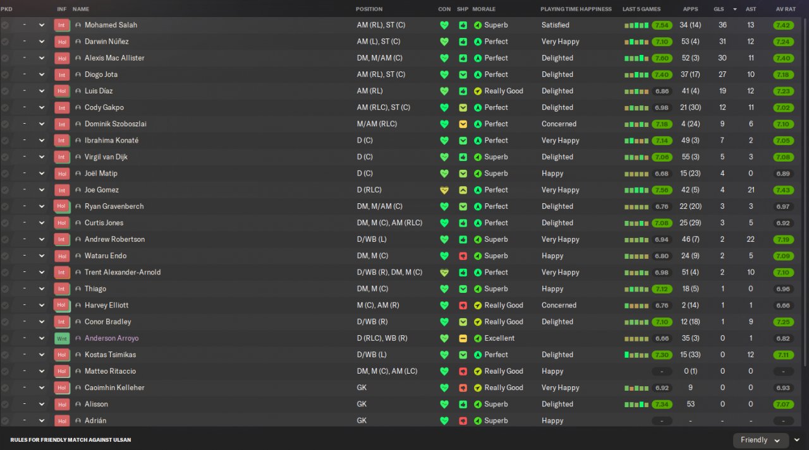The width and height of the screenshot is (809, 450).
Task: Sort by LAST 5 GAMES column header
Action: tap(642, 9)
